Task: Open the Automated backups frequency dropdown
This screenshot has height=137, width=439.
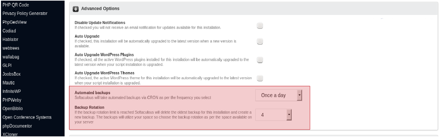Action: pos(279,95)
